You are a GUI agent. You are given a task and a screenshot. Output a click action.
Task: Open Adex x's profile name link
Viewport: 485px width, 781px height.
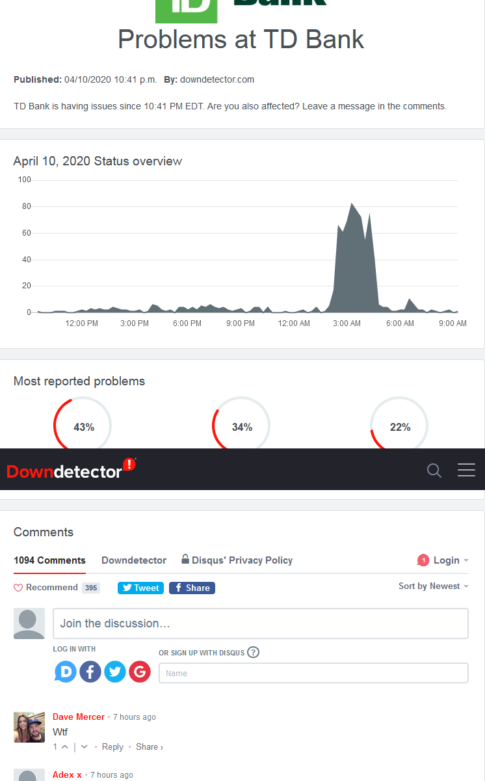click(67, 774)
